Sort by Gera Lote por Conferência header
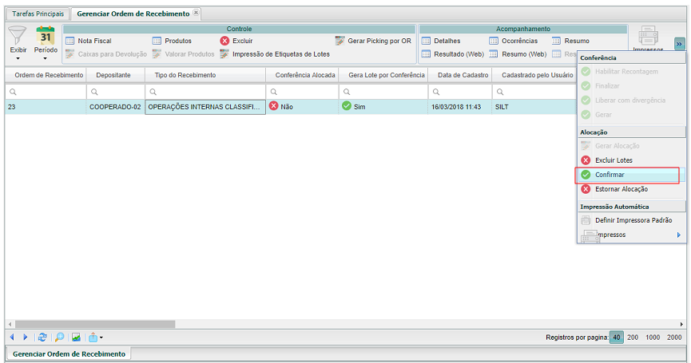Image resolution: width=691 pixels, height=363 pixels. click(383, 75)
